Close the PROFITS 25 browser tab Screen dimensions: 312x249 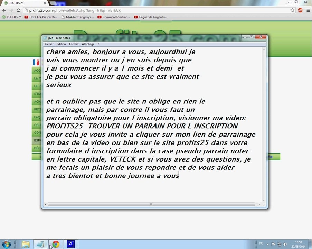(x=45, y=3)
